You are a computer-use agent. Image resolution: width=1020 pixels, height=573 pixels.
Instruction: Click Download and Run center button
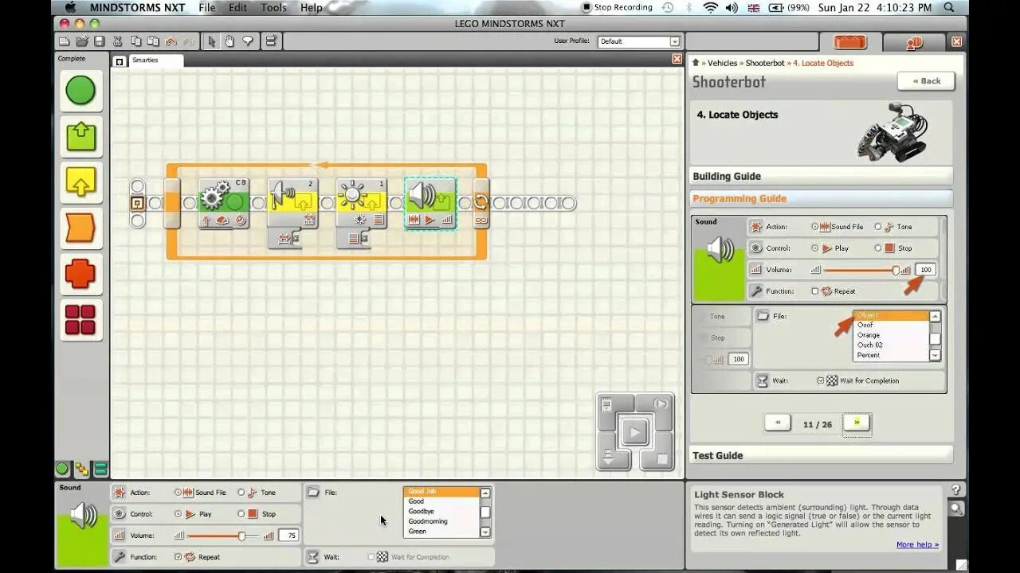(x=634, y=433)
